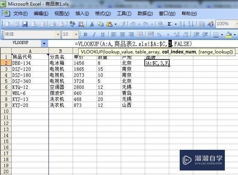Open the 插入(I) menu
238x175 pixels.
(82, 14)
